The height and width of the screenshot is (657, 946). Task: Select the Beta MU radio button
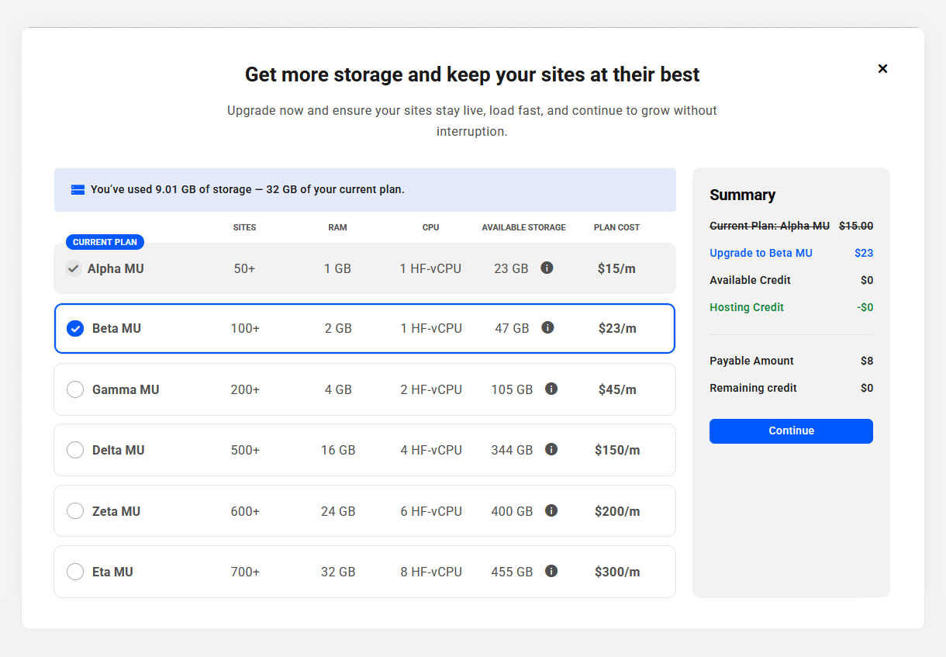pos(75,328)
